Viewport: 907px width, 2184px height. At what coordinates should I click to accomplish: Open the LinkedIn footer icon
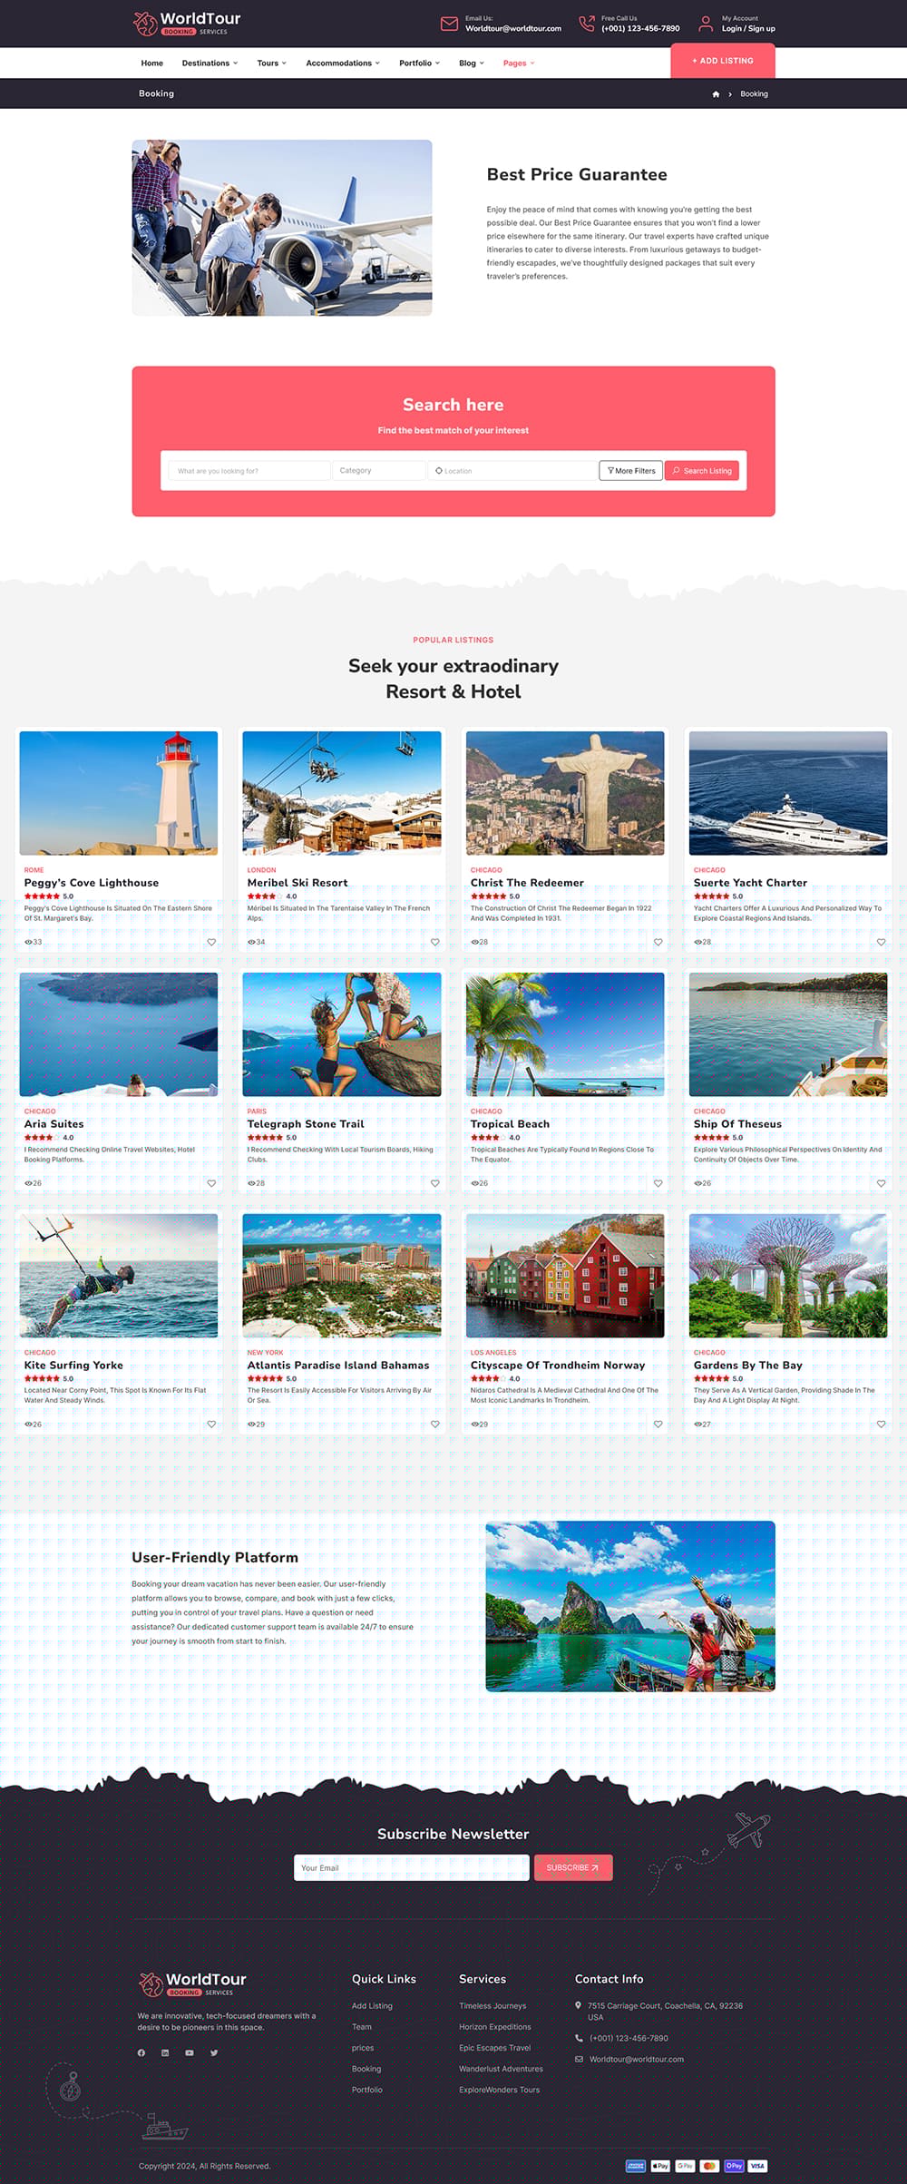click(165, 2052)
